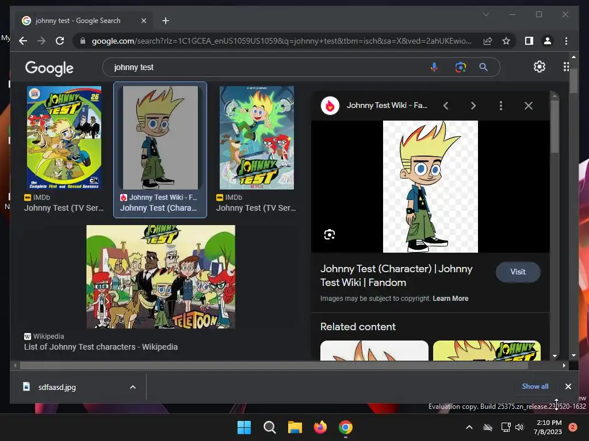Click the Chrome taskbar icon
Image resolution: width=589 pixels, height=441 pixels.
[346, 427]
